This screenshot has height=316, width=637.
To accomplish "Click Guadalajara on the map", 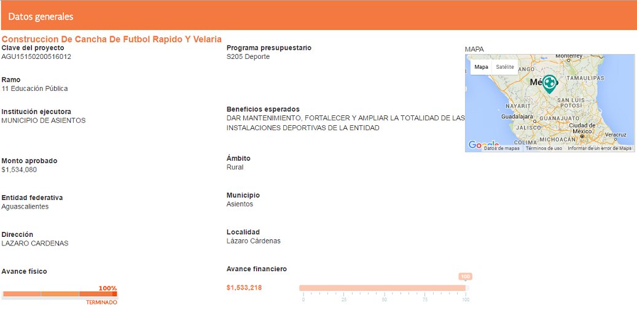I will pos(517,117).
